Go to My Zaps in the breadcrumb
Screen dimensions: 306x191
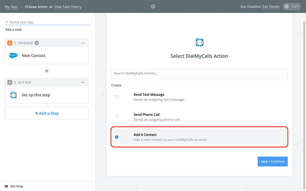point(11,7)
